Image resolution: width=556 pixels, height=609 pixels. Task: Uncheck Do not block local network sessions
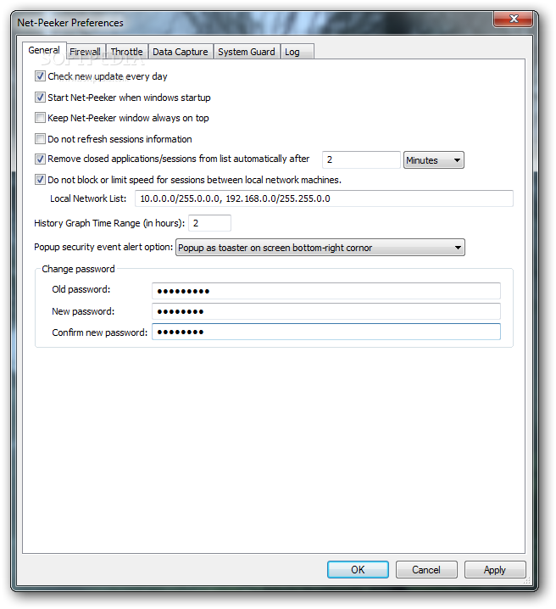pyautogui.click(x=40, y=180)
